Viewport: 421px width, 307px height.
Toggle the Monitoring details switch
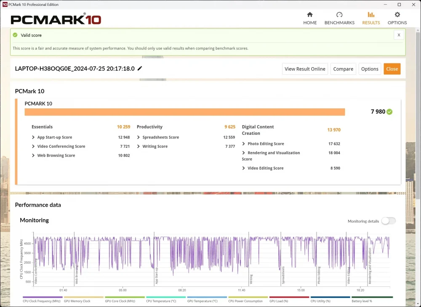(x=389, y=221)
